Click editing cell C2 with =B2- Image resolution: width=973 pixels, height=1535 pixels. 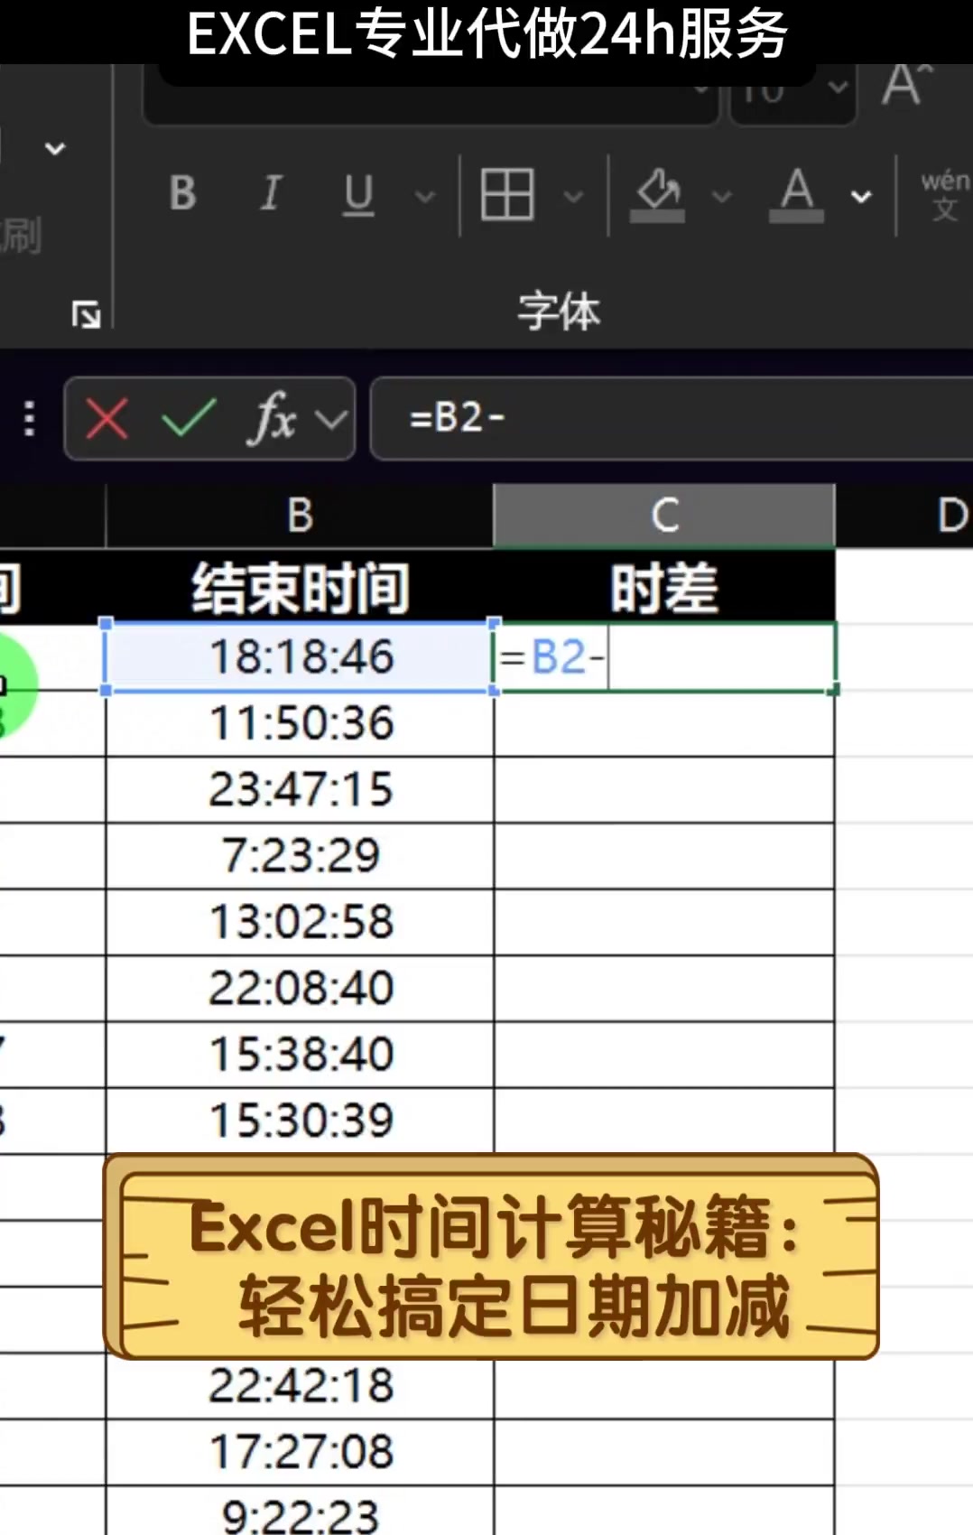[664, 656]
